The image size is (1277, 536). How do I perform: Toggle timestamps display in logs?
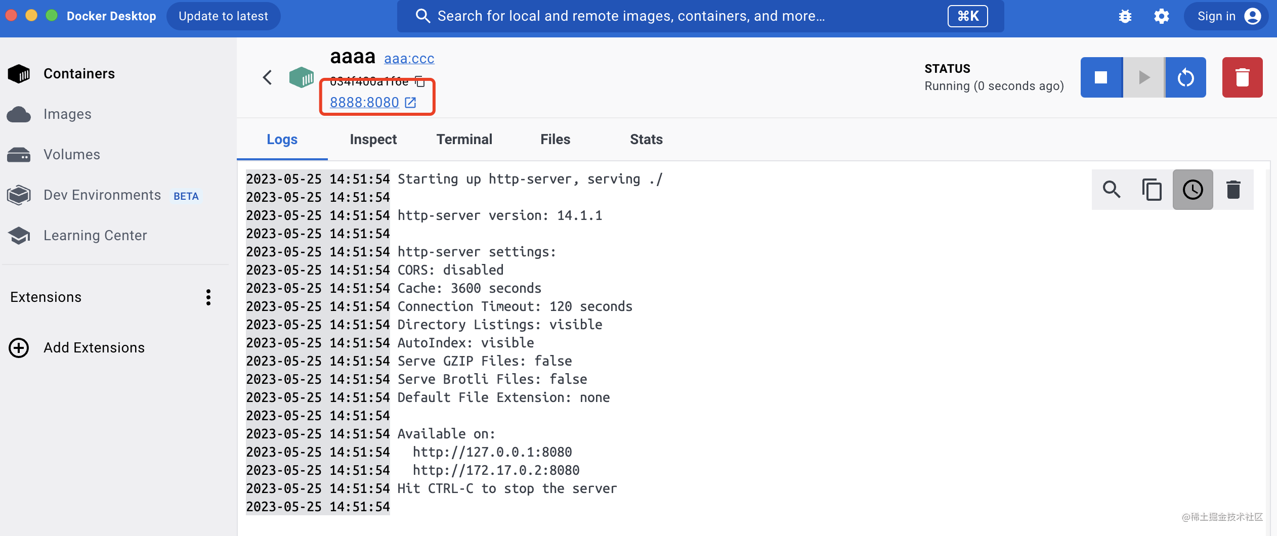pos(1193,190)
